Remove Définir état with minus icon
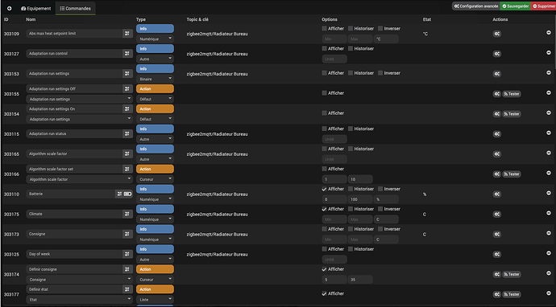This screenshot has width=556, height=307. point(549,293)
